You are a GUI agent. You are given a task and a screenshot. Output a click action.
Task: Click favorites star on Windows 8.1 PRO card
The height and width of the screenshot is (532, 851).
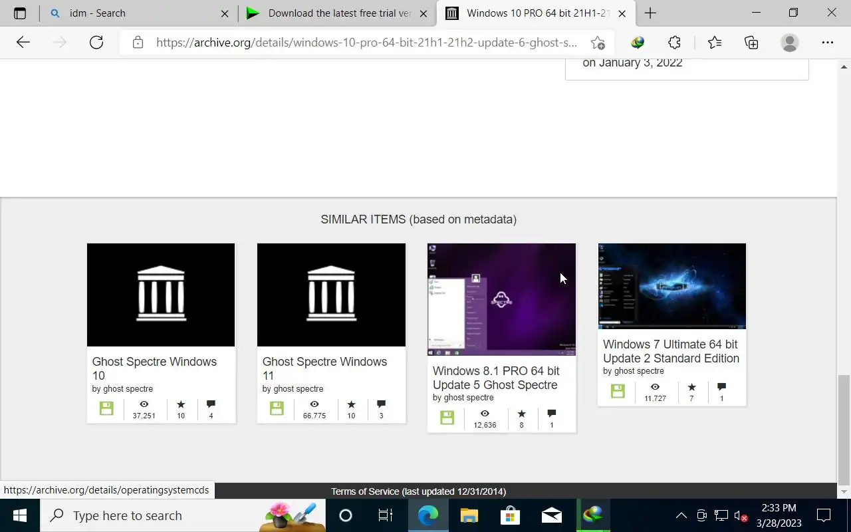521,414
